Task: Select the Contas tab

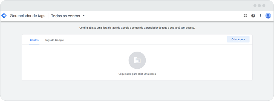Action: 34,40
